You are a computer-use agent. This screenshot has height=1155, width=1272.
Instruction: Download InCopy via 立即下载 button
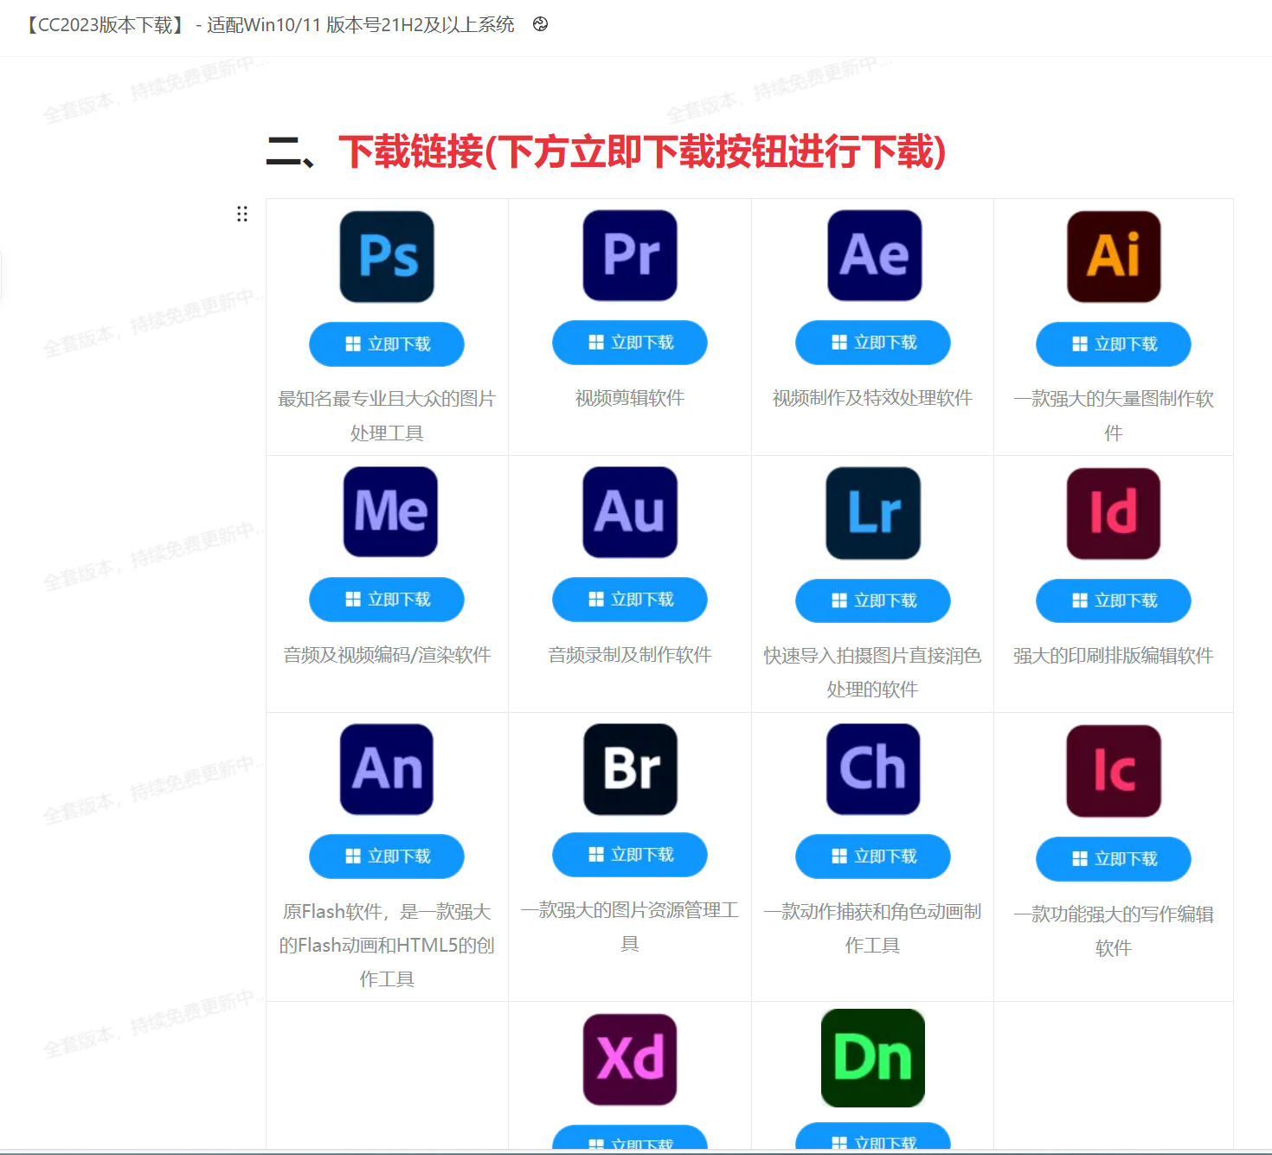point(1114,859)
